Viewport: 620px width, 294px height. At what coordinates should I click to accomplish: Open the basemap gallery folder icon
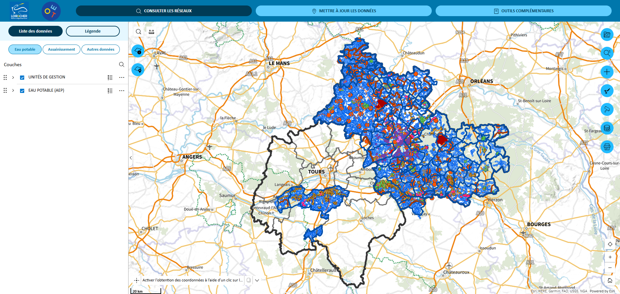[x=607, y=35]
